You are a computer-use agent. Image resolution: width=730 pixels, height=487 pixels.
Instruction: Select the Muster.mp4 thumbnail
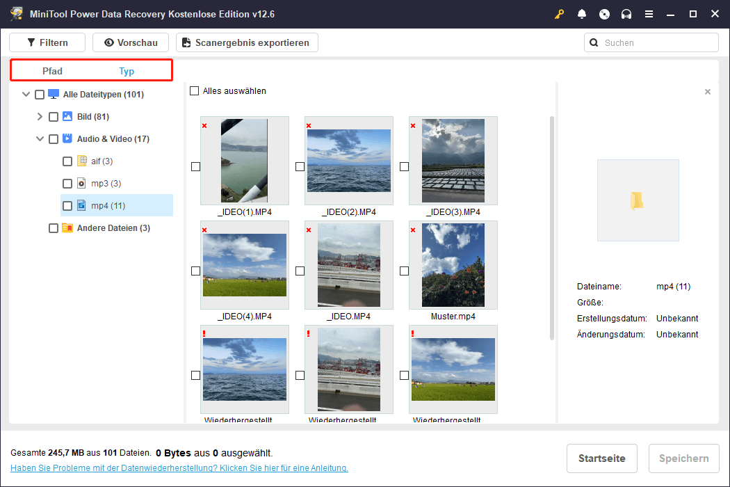click(x=453, y=265)
